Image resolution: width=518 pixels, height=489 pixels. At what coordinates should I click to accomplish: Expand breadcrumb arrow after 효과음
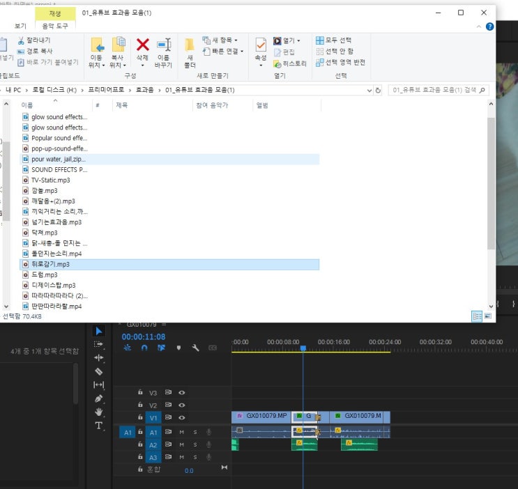coord(159,90)
